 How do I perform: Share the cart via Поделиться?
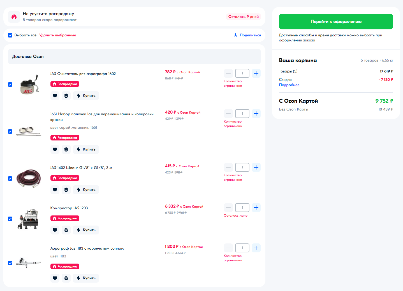click(x=247, y=35)
